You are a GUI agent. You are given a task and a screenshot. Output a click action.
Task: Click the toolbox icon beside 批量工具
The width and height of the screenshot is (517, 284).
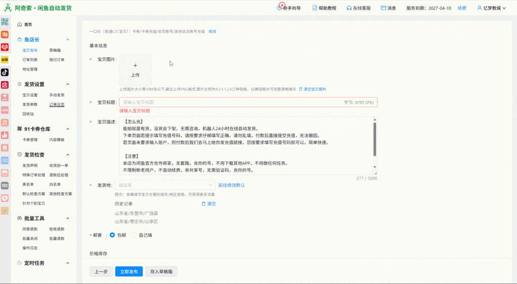[x=20, y=218]
